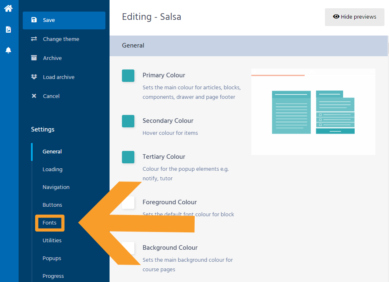This screenshot has height=282, width=389.
Task: Open the Fonts settings section
Action: 50,223
